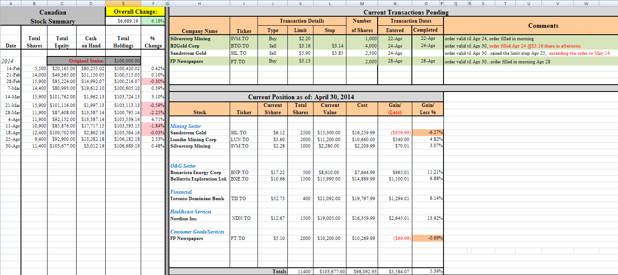This screenshot has width=618, height=275.
Task: Select the 4,000 number of shares cell
Action: click(x=362, y=46)
